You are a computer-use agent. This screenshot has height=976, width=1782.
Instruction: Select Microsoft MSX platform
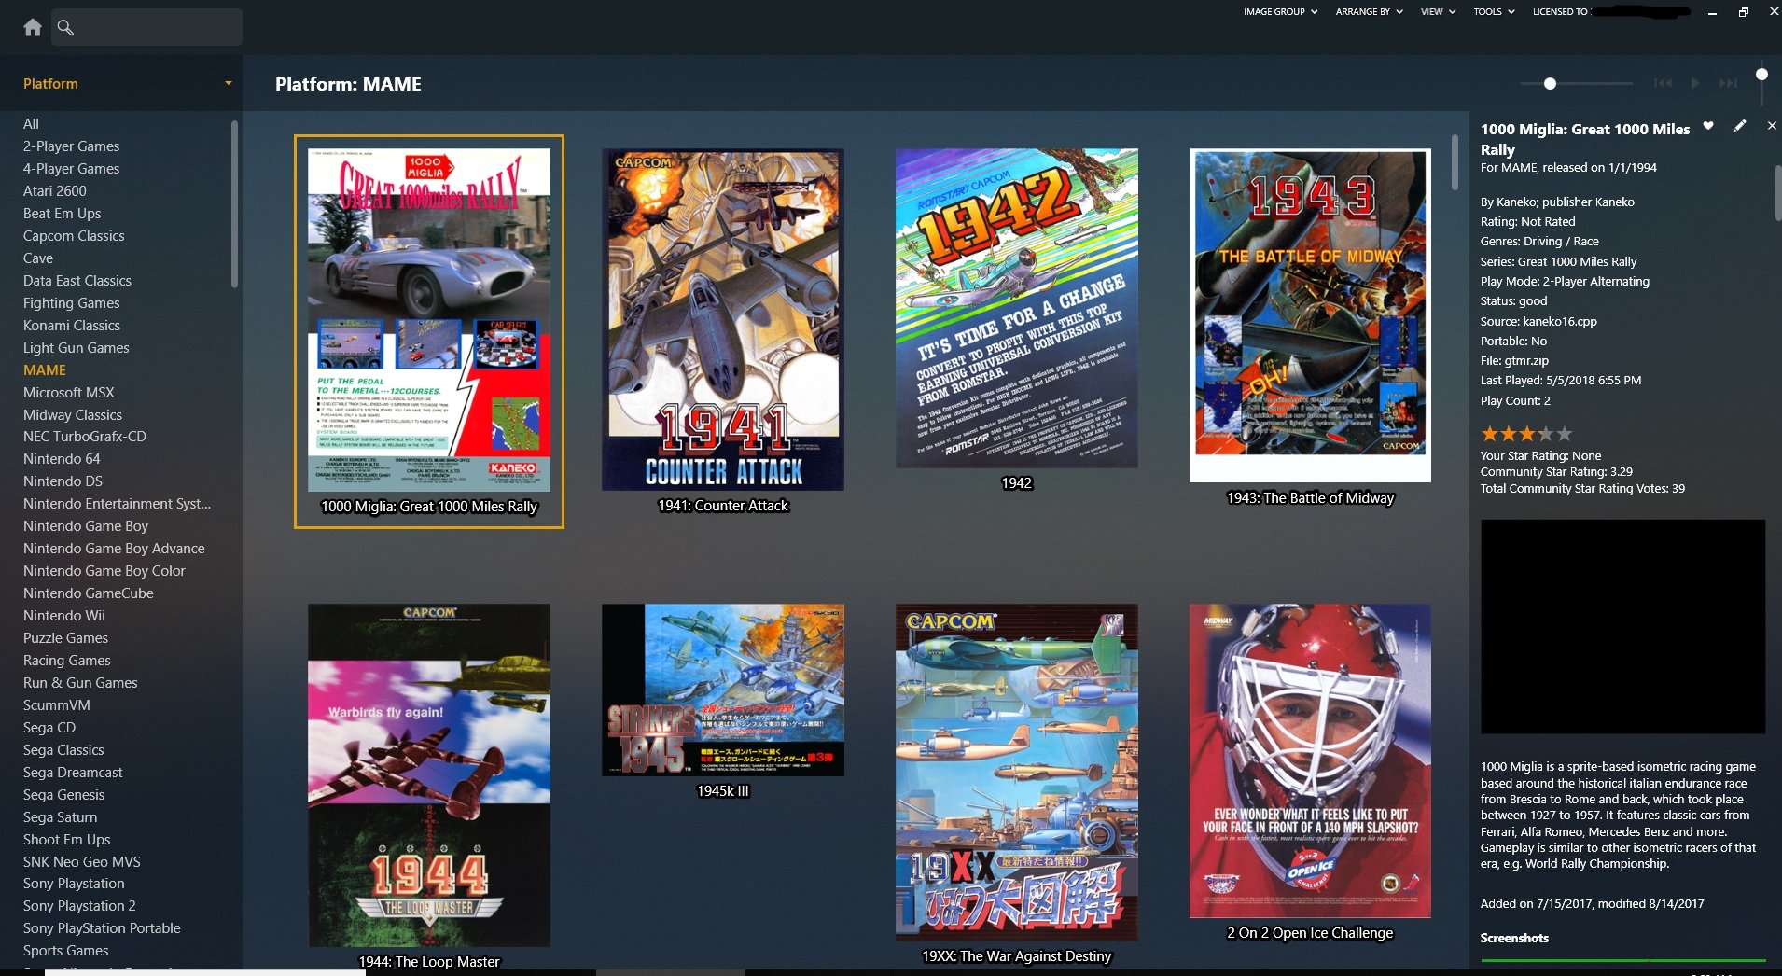point(68,392)
